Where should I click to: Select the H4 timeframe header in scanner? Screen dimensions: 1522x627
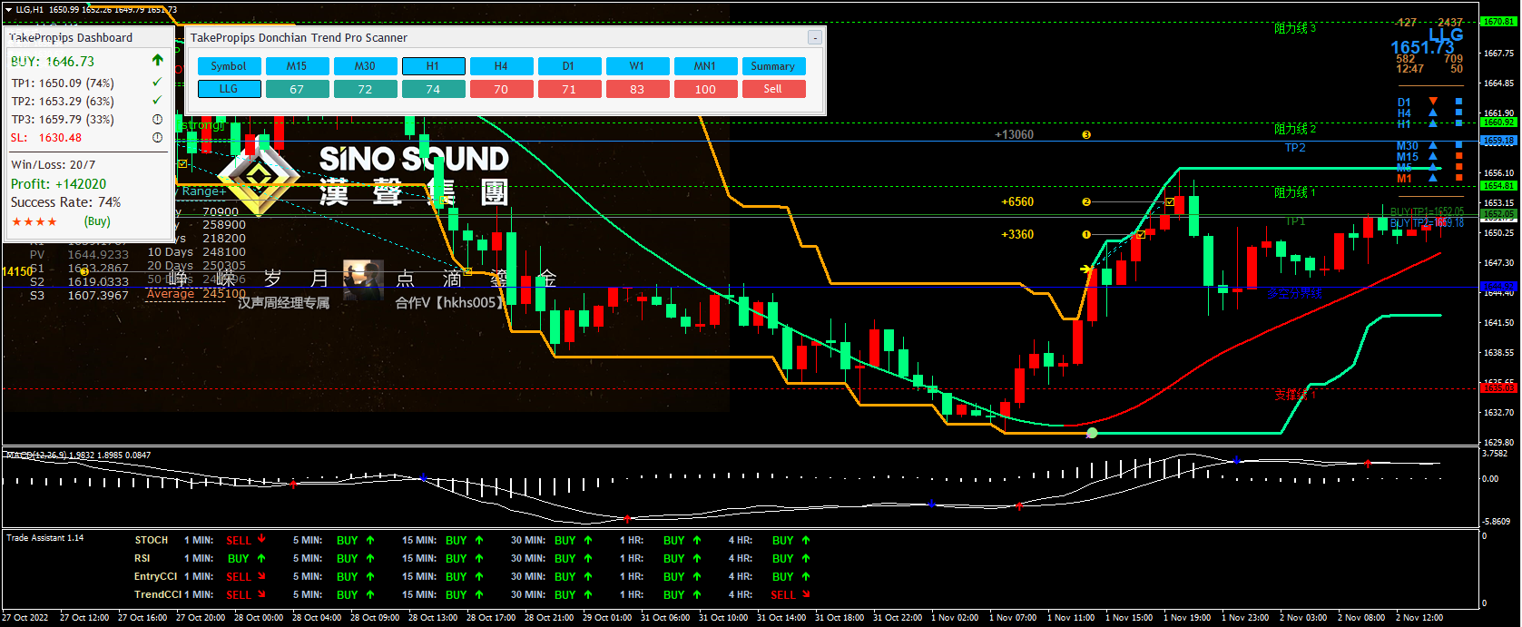(501, 66)
